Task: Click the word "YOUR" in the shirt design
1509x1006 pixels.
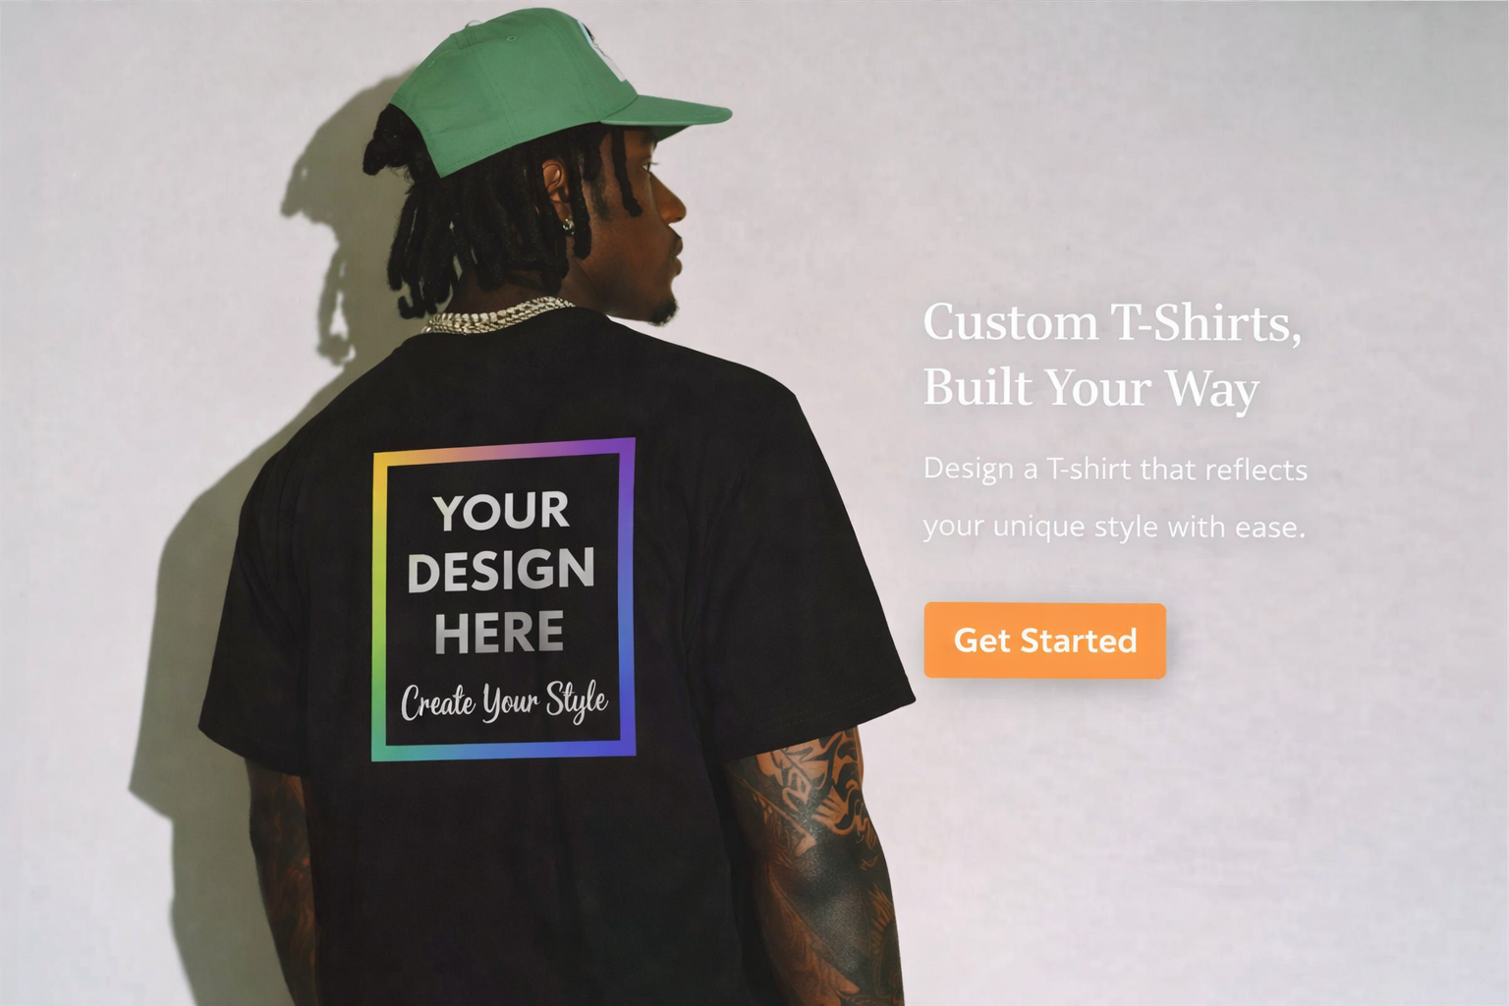Action: pos(501,512)
